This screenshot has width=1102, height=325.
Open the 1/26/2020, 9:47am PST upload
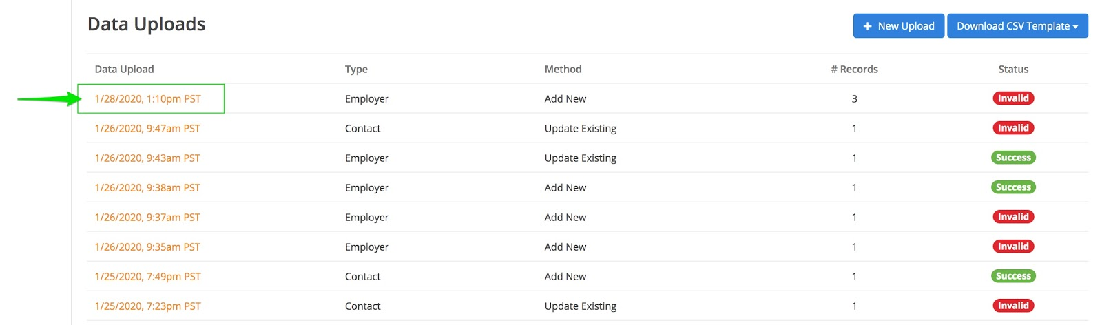(x=147, y=129)
